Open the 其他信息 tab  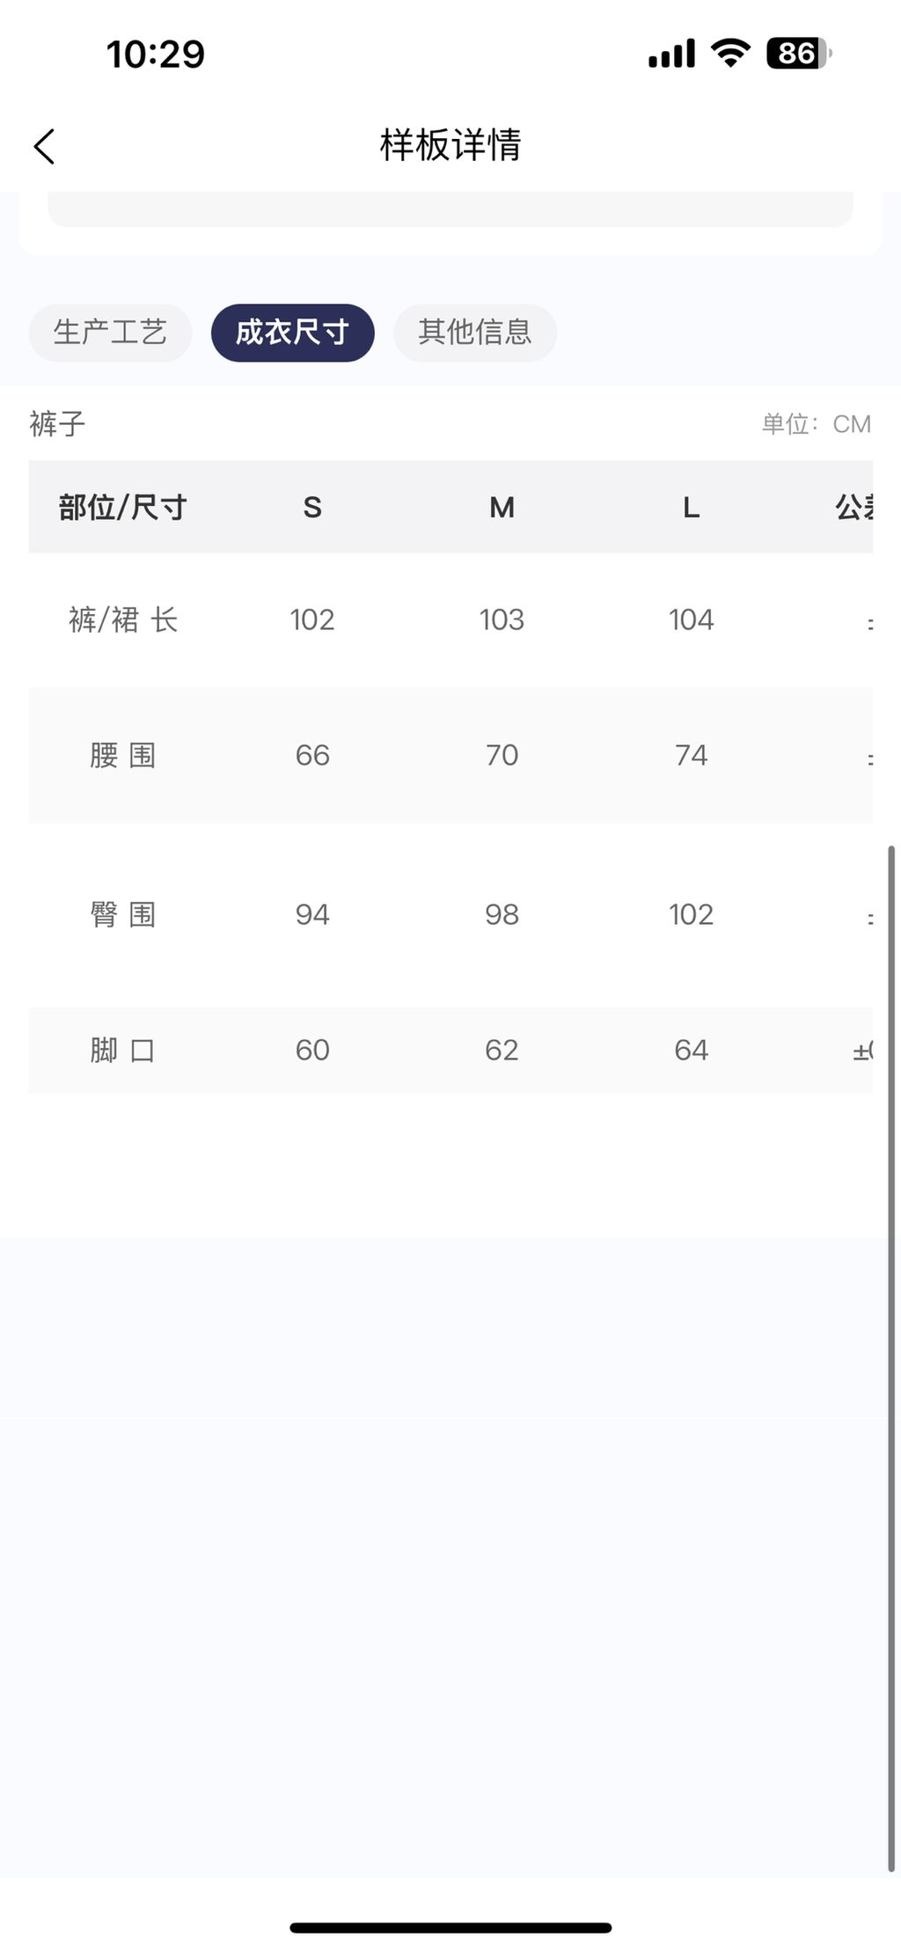474,333
